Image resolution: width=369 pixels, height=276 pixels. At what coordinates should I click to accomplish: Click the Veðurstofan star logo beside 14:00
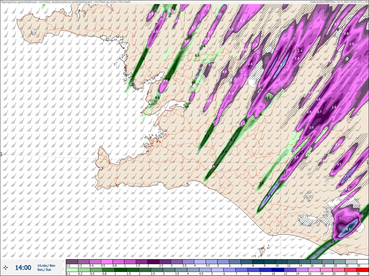pyautogui.click(x=6, y=268)
